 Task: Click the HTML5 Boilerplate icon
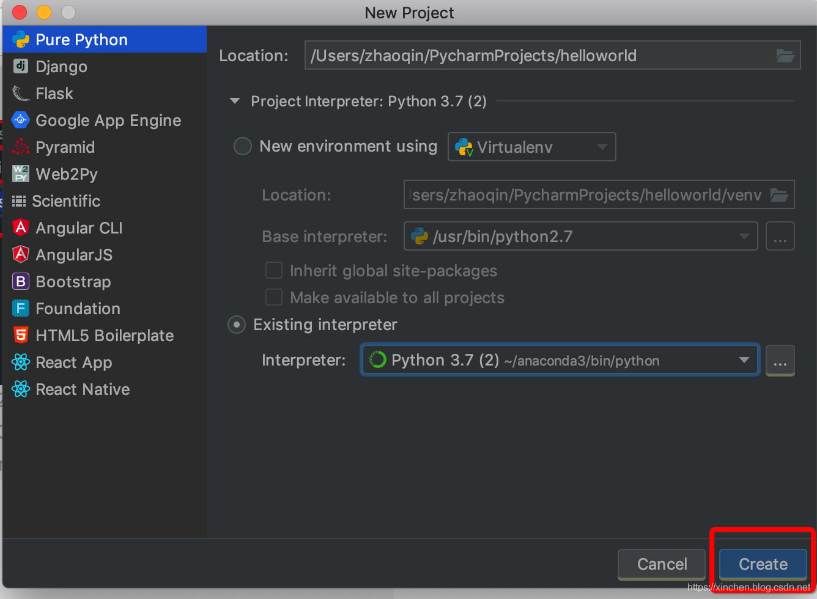pyautogui.click(x=21, y=335)
